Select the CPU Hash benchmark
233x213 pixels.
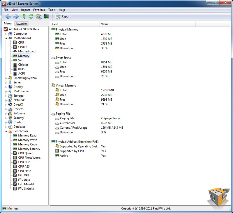coord(22,171)
